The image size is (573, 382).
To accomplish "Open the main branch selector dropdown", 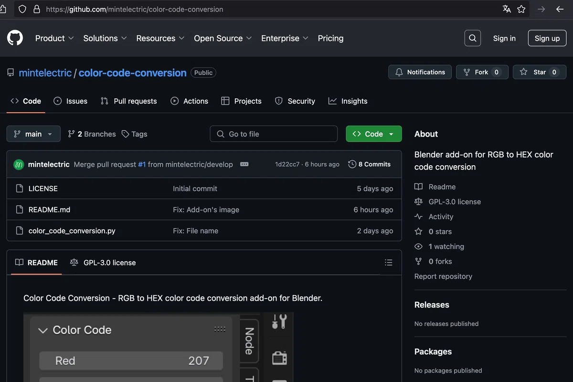I will tap(33, 134).
